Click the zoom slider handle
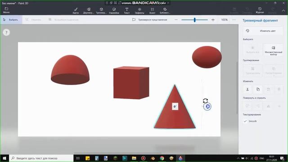288x162 pixels. [x=195, y=20]
